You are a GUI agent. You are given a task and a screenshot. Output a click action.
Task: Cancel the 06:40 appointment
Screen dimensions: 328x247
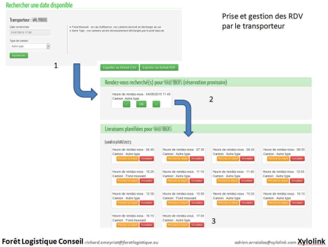pos(146,159)
